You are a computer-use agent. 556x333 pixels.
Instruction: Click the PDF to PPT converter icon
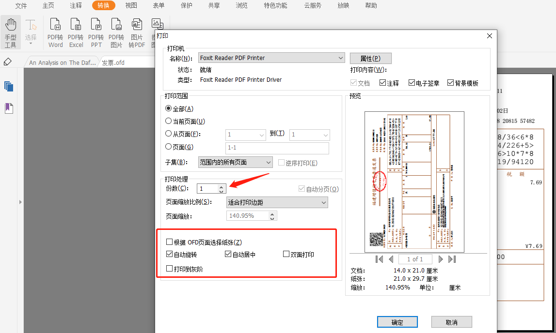96,25
